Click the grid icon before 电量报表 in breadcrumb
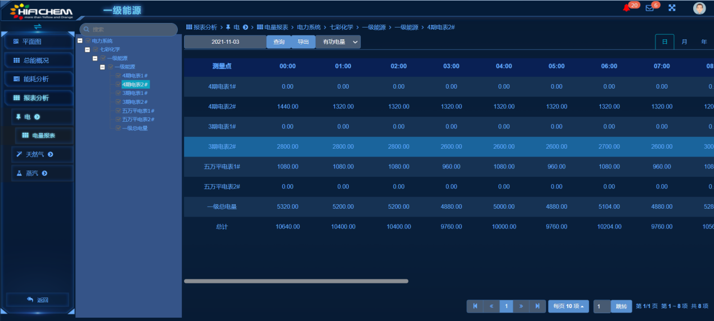This screenshot has width=714, height=321. pos(260,27)
